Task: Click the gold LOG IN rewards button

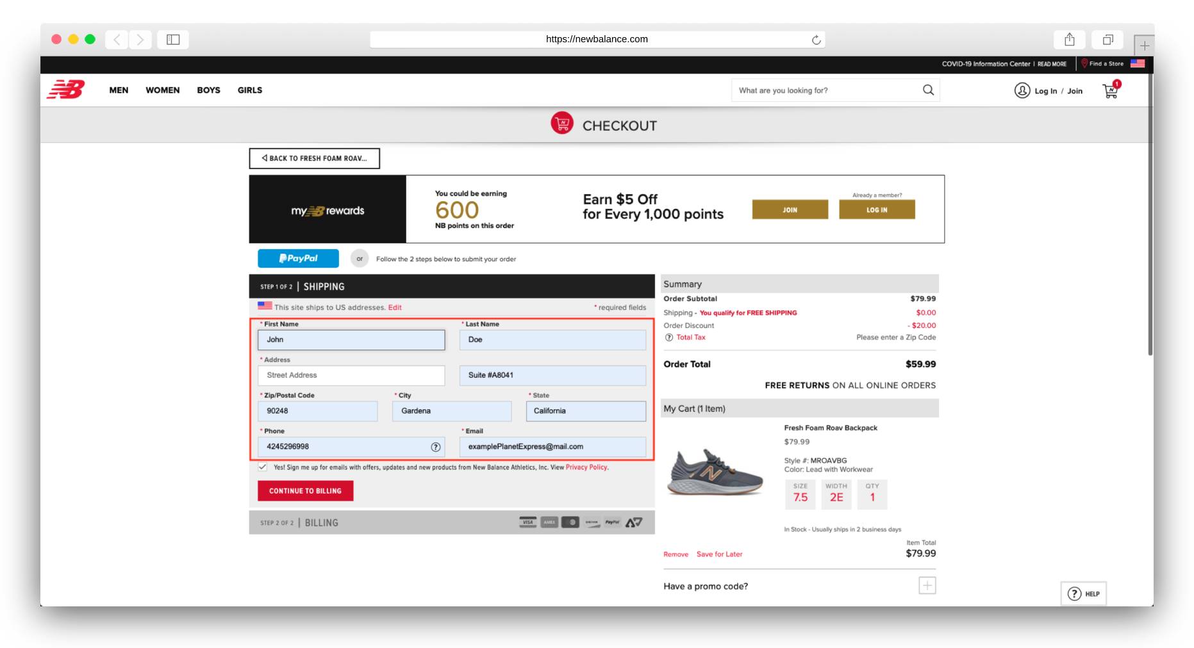Action: coord(877,209)
